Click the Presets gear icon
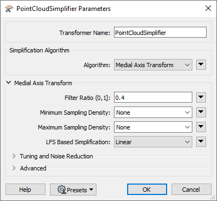This screenshot has height=201, width=217. point(62,190)
